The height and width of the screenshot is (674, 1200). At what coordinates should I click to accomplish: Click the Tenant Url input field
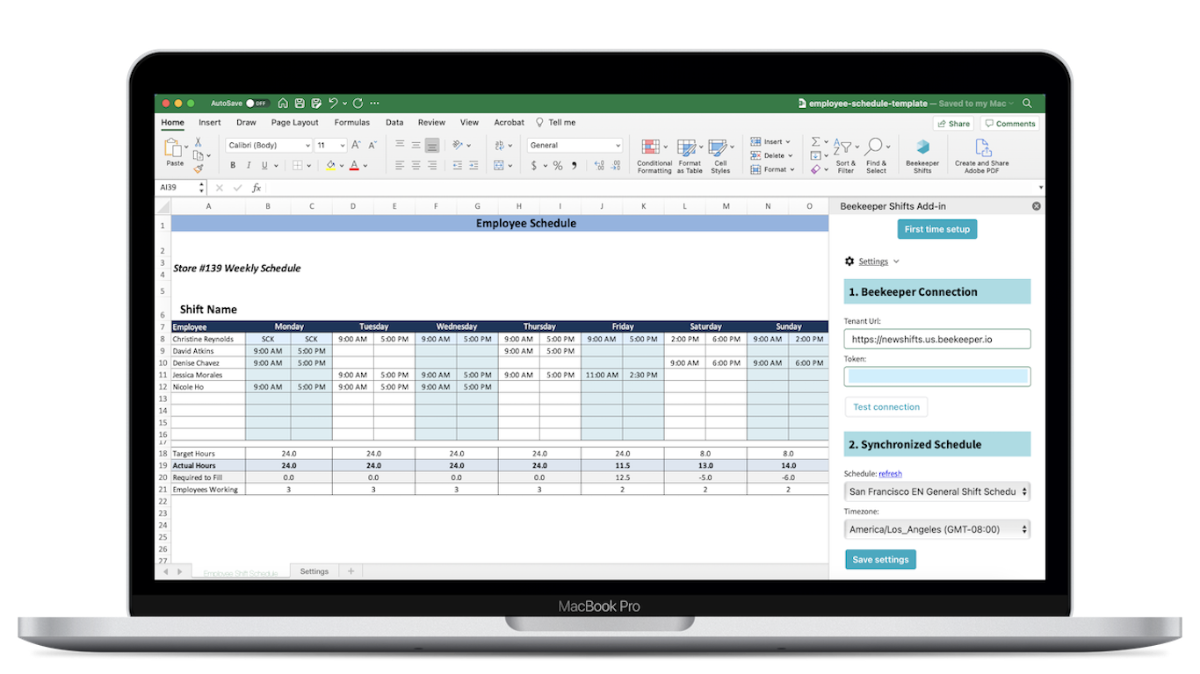(937, 339)
